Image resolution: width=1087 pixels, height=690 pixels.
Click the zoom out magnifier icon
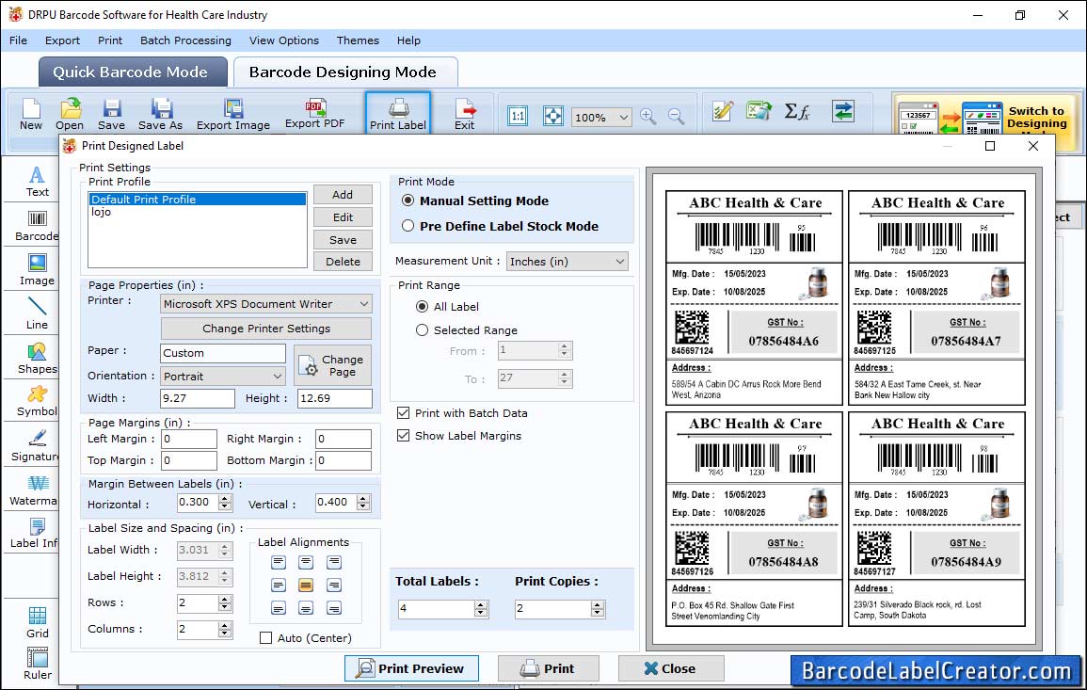[676, 116]
